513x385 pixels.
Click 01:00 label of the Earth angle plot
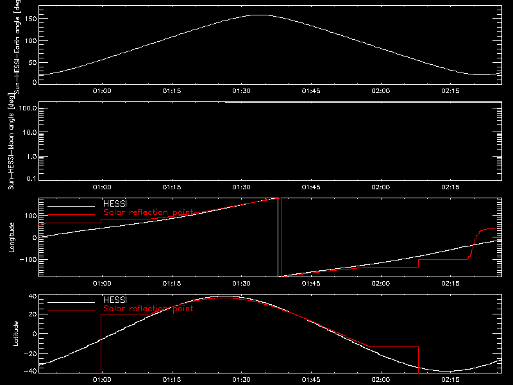(102, 91)
